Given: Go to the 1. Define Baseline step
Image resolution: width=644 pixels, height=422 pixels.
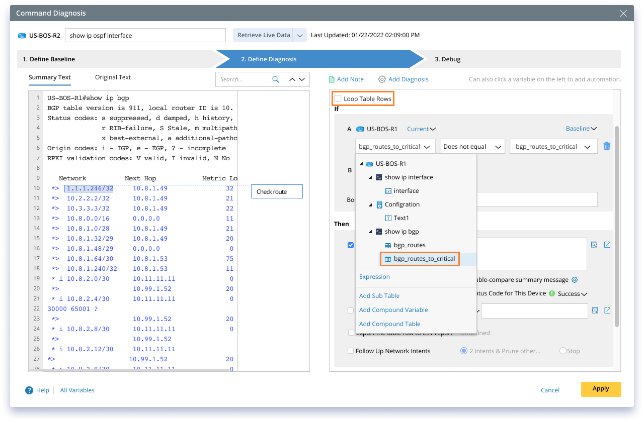Looking at the screenshot, I should coord(117,59).
